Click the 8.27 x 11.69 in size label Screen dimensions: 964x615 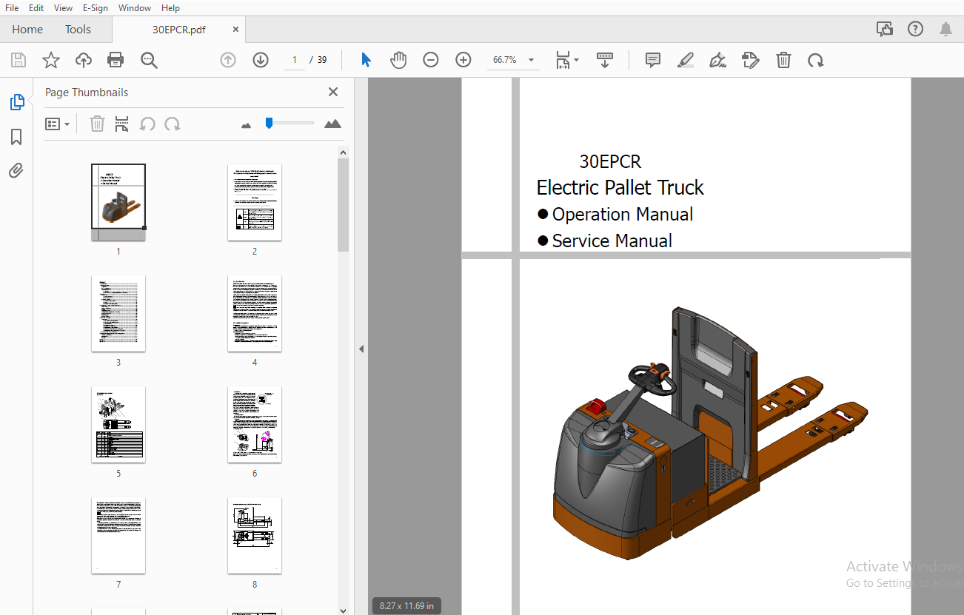(x=406, y=605)
